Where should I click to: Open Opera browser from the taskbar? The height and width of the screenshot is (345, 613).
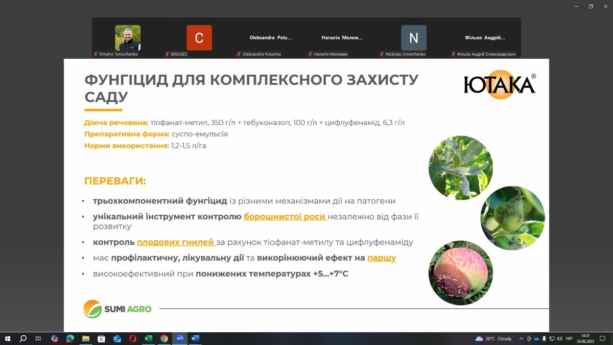pos(133,338)
